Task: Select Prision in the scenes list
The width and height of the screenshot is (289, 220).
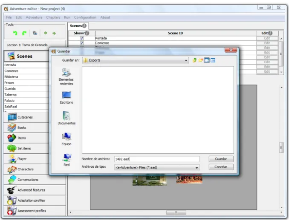Action: pos(26,83)
